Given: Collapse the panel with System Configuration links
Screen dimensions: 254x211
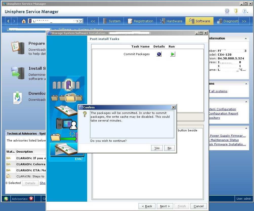Looking at the screenshot, I should pyautogui.click(x=246, y=102).
